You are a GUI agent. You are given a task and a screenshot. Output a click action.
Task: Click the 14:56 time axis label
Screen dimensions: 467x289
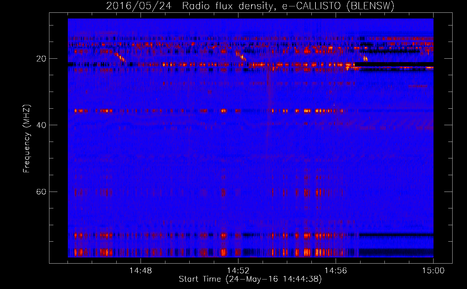pos(336,271)
